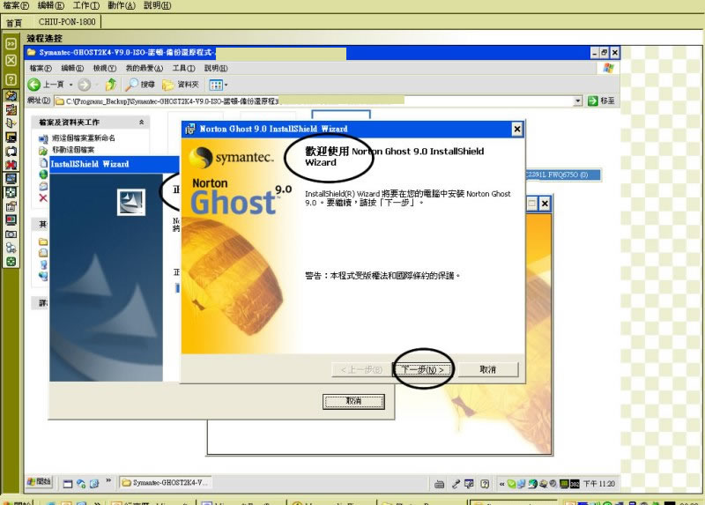Click 移動這個檔案 link
This screenshot has width=705, height=505.
coord(73,150)
